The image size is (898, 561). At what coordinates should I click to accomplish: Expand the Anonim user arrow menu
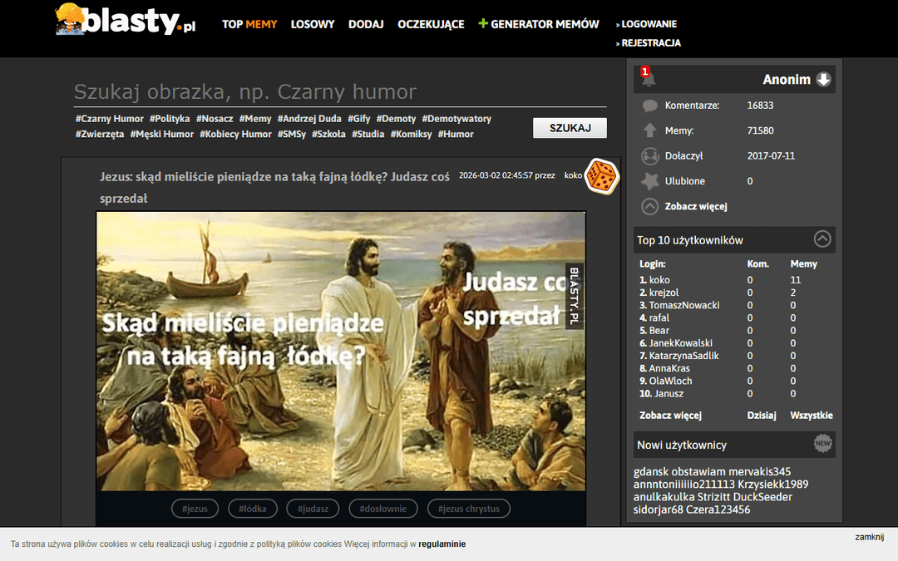coord(823,80)
